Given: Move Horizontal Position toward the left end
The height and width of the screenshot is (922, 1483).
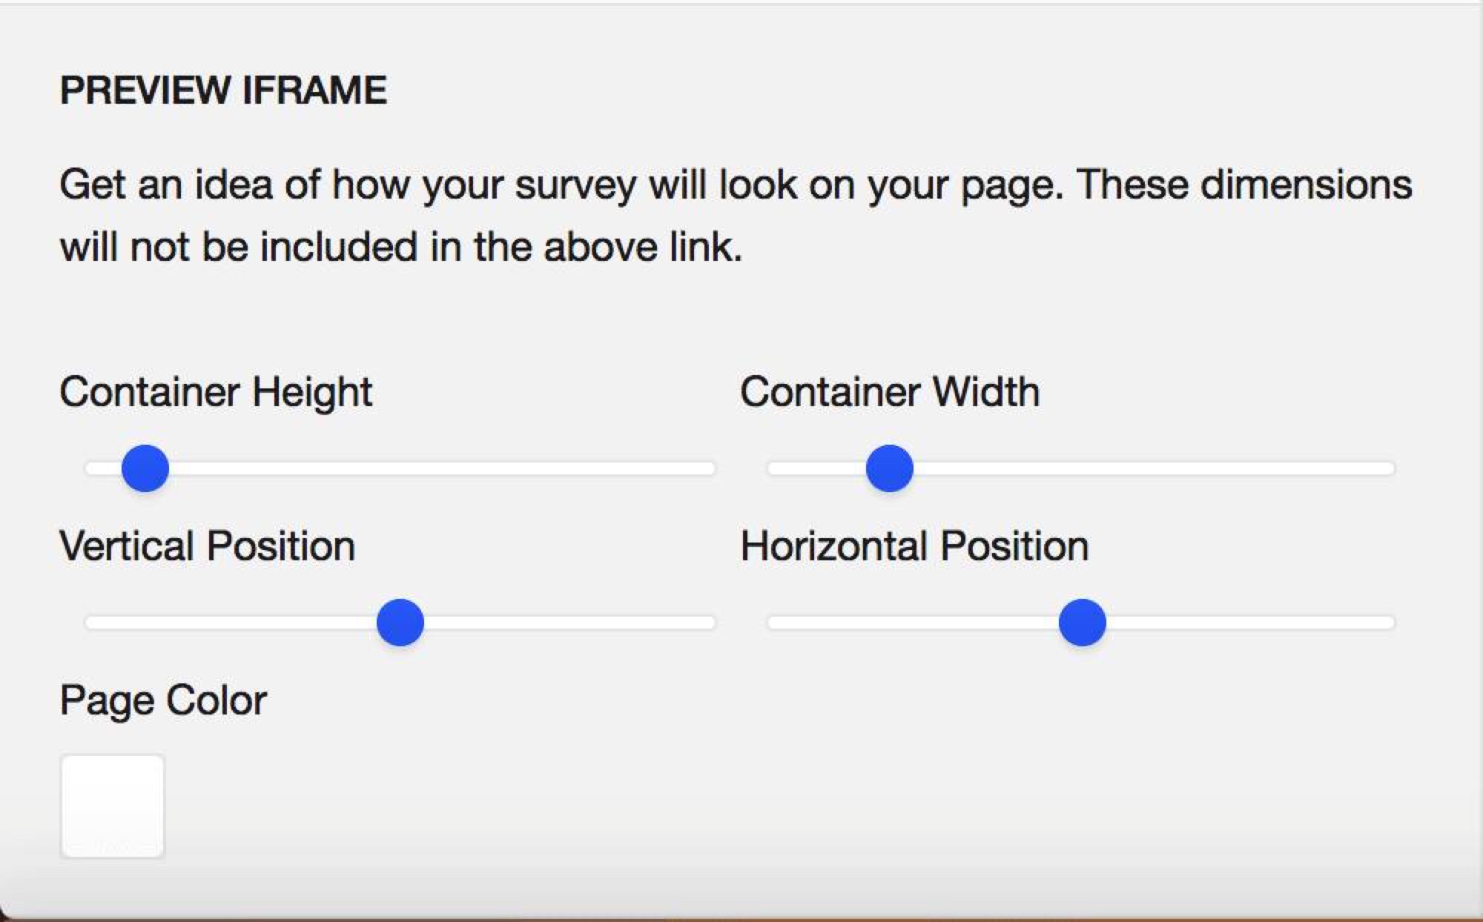Looking at the screenshot, I should pyautogui.click(x=816, y=623).
